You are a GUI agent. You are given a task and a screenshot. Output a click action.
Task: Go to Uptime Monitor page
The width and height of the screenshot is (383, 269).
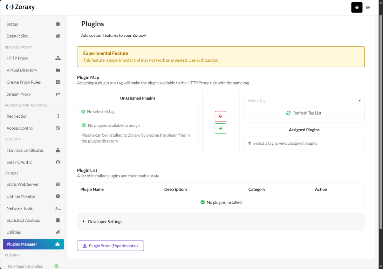coord(21,196)
